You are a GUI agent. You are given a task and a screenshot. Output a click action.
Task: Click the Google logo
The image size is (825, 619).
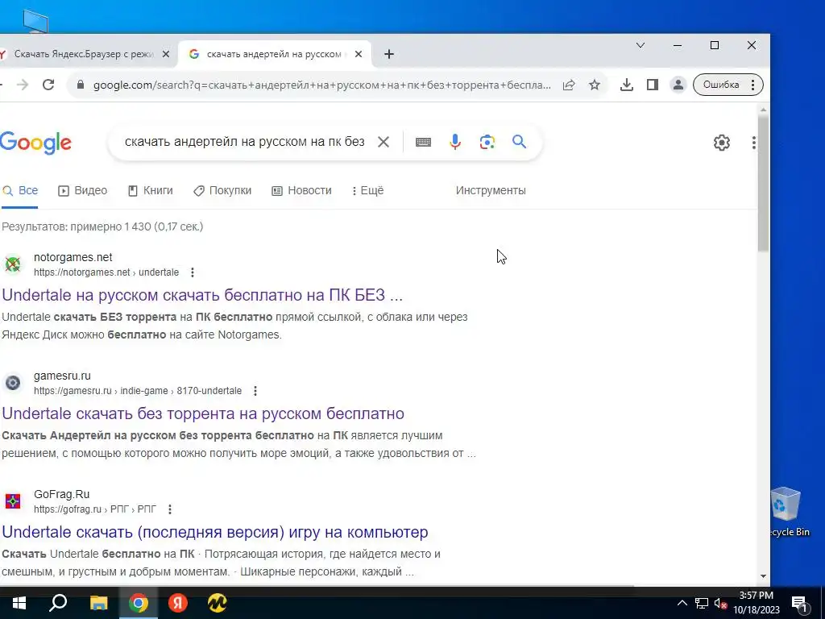pos(35,143)
